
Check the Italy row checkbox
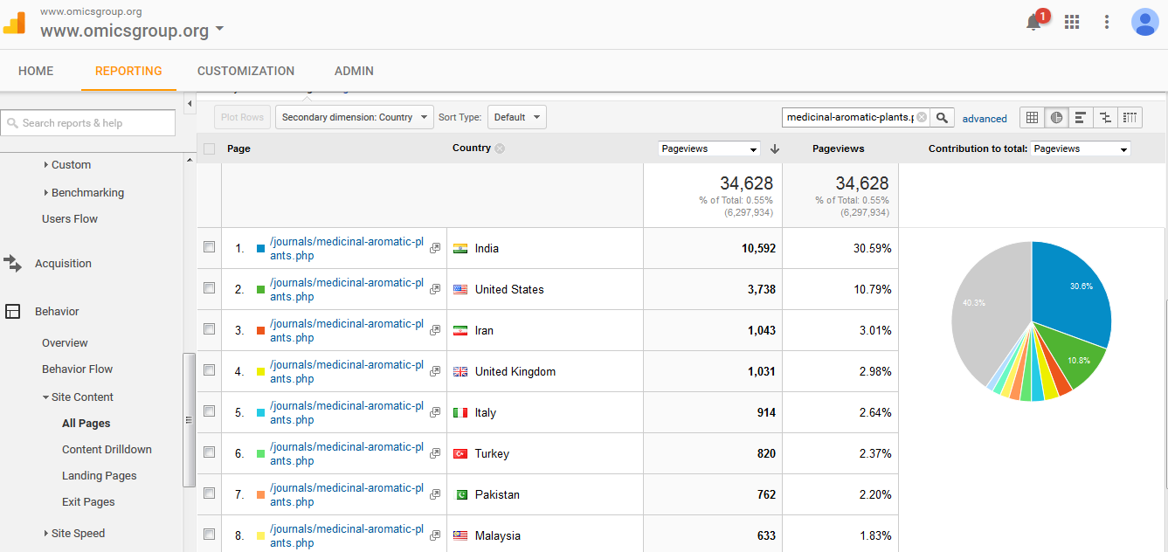pyautogui.click(x=209, y=411)
